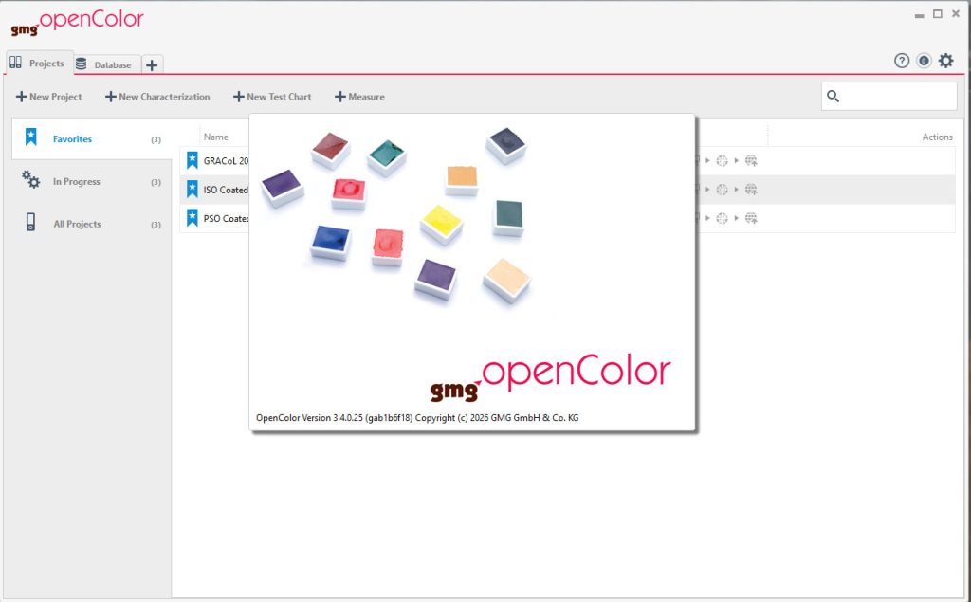Create a New Test Chart
The height and width of the screenshot is (602, 971).
272,97
